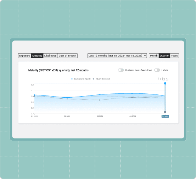Click Organizational Maturity point at Q3 2025
The image size is (196, 179).
[x=100, y=94]
